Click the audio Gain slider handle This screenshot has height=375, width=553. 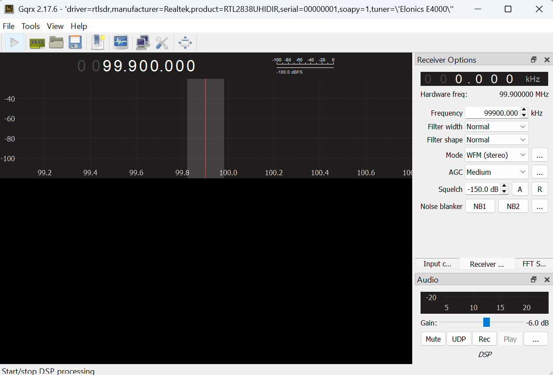(x=486, y=322)
